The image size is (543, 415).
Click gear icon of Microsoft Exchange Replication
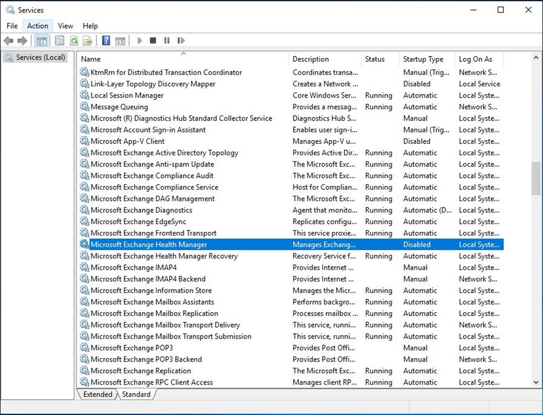(84, 371)
